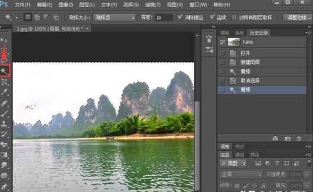Image resolution: width=313 pixels, height=192 pixels.
Task: Select the 取消选择 history state
Action: coord(262,81)
